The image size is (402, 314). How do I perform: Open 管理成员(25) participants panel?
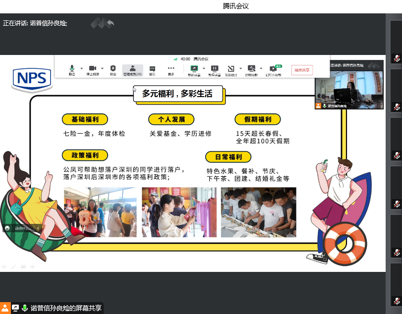132,69
